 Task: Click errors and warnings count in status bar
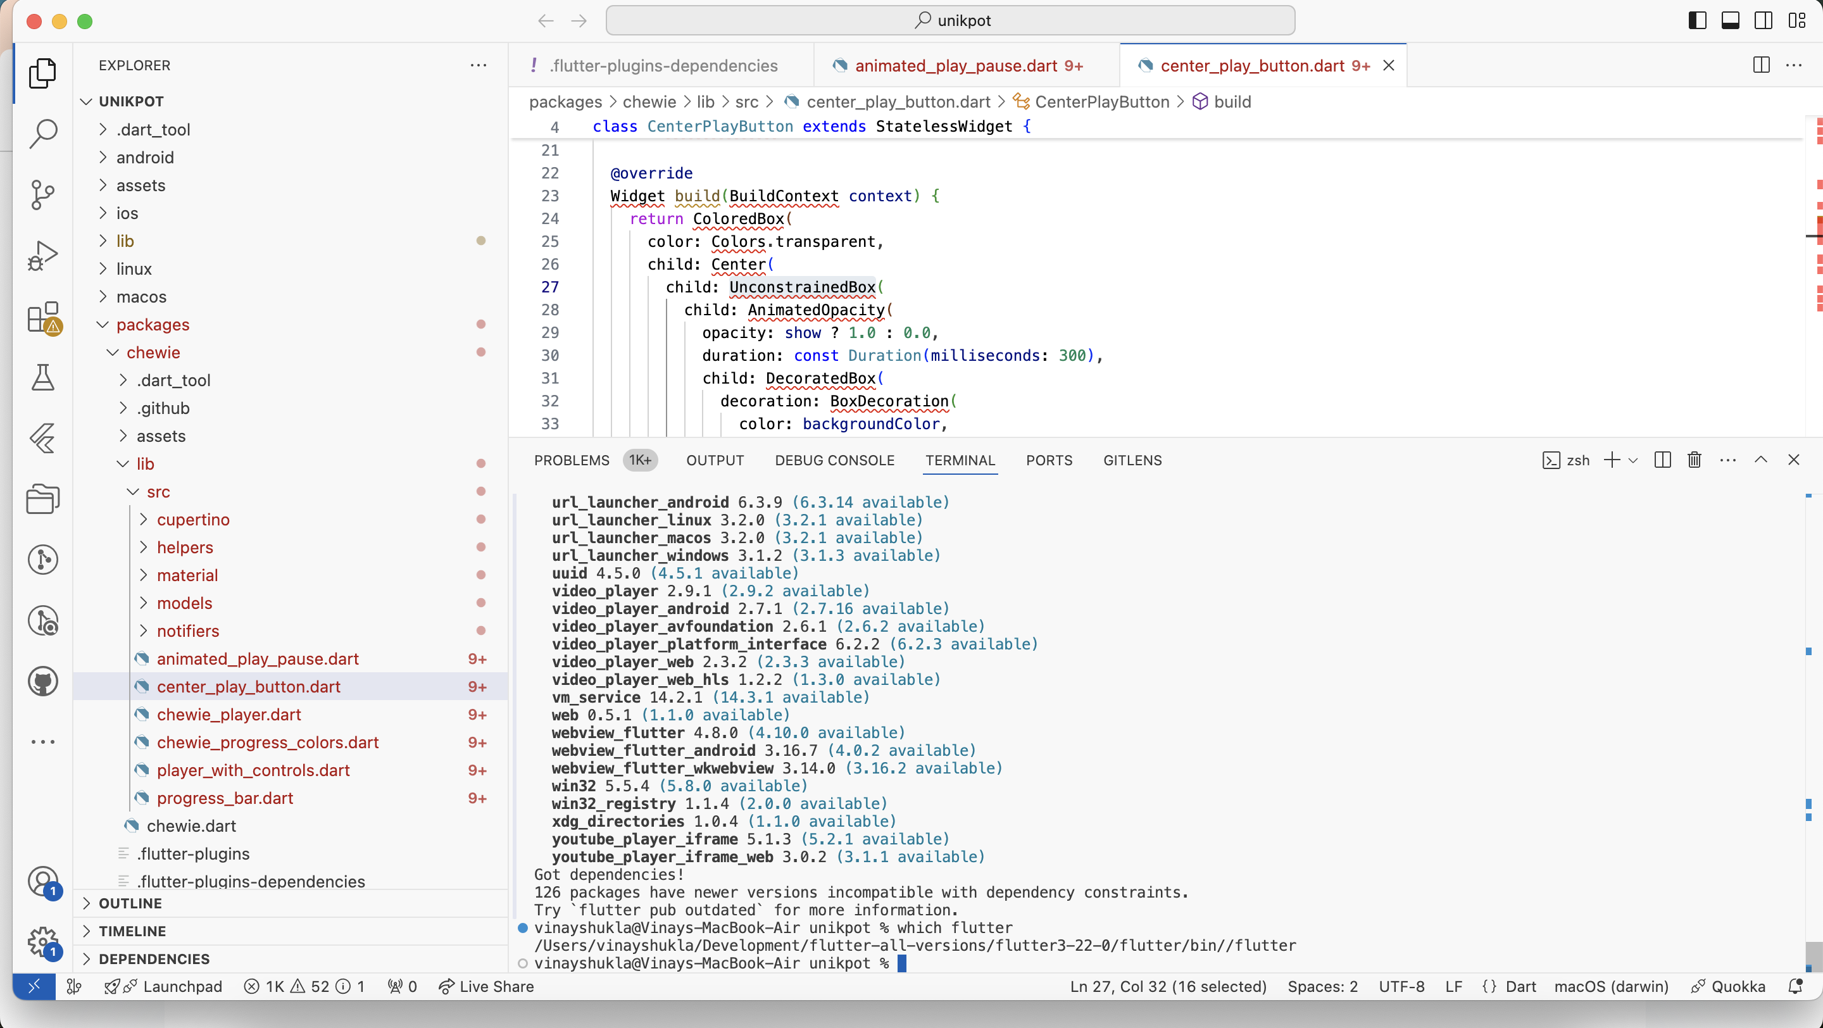pyautogui.click(x=304, y=986)
